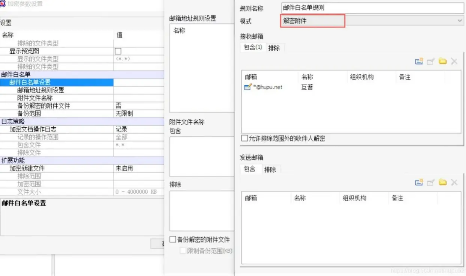Open the 模式 dropdown showing 解密附件
Viewport: 466px width, 276px height.
[x=372, y=21]
